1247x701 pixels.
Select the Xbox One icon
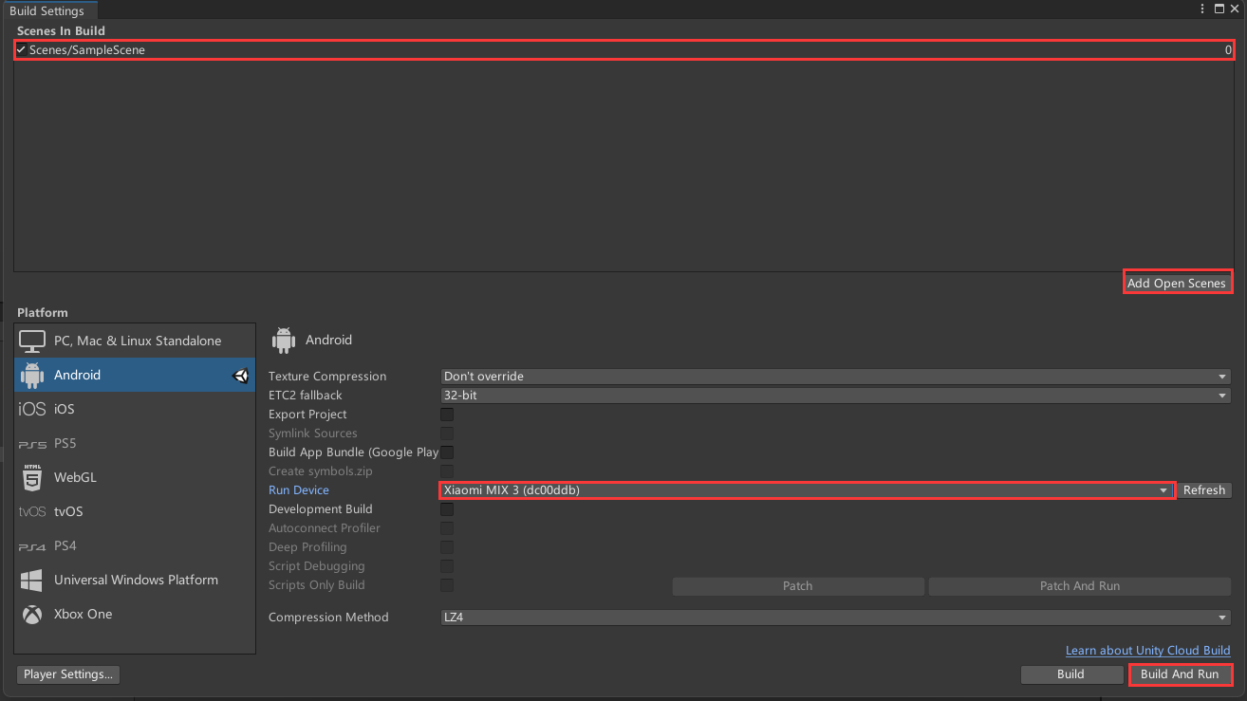click(x=32, y=614)
